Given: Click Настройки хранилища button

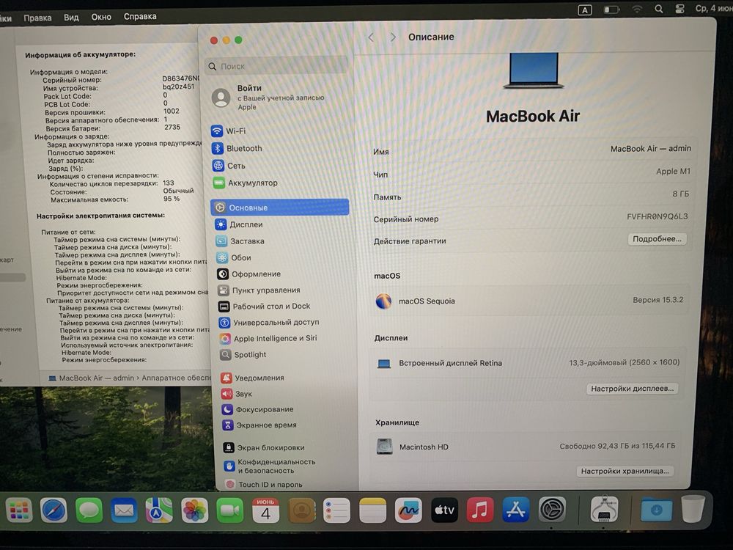Looking at the screenshot, I should click(x=625, y=471).
